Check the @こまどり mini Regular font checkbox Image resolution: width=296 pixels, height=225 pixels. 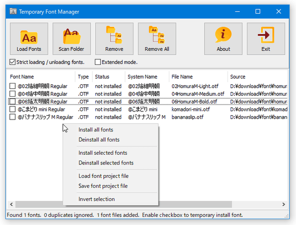click(13, 109)
